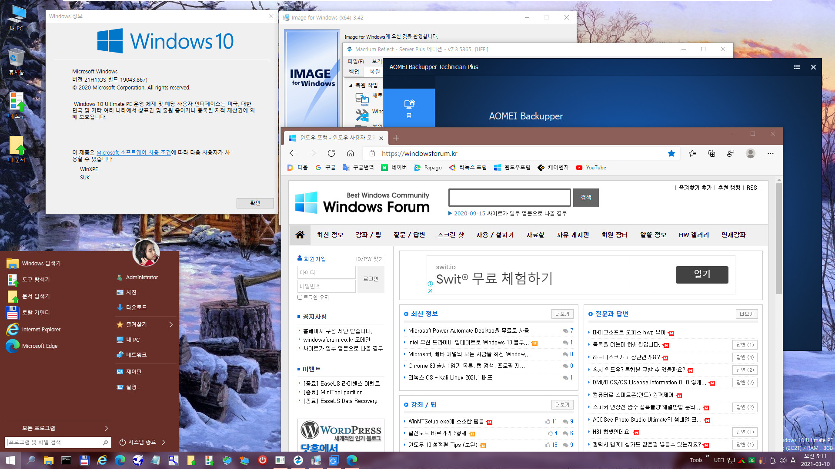This screenshot has height=469, width=835.
Task: Open the Edge Collections icon
Action: 711,153
